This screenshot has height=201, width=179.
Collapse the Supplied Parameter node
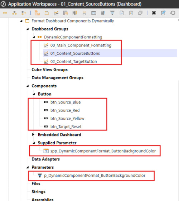click(x=34, y=143)
